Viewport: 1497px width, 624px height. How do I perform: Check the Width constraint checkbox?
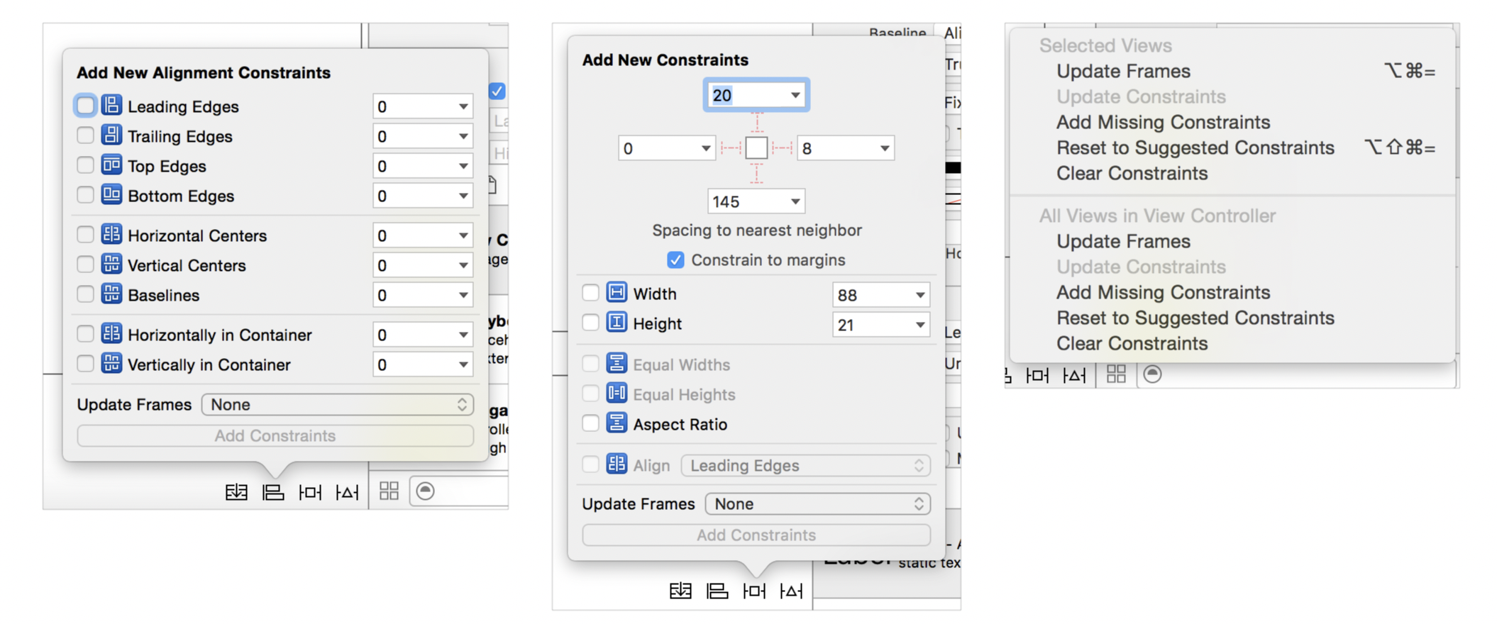[x=590, y=293]
